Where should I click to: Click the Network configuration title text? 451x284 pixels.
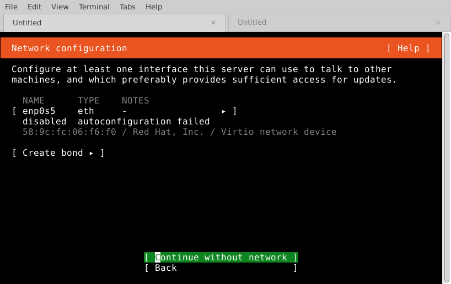tap(69, 48)
